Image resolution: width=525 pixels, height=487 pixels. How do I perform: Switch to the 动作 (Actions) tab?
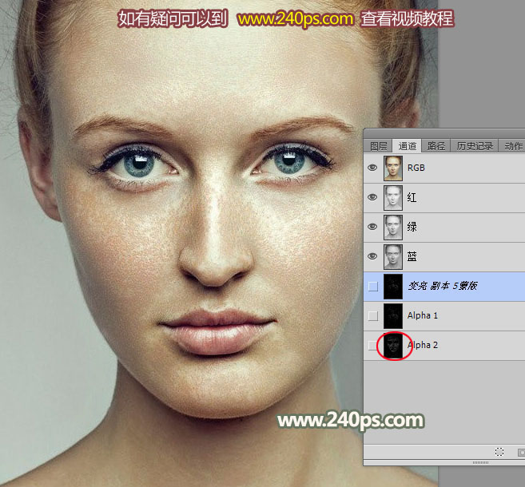pyautogui.click(x=513, y=146)
